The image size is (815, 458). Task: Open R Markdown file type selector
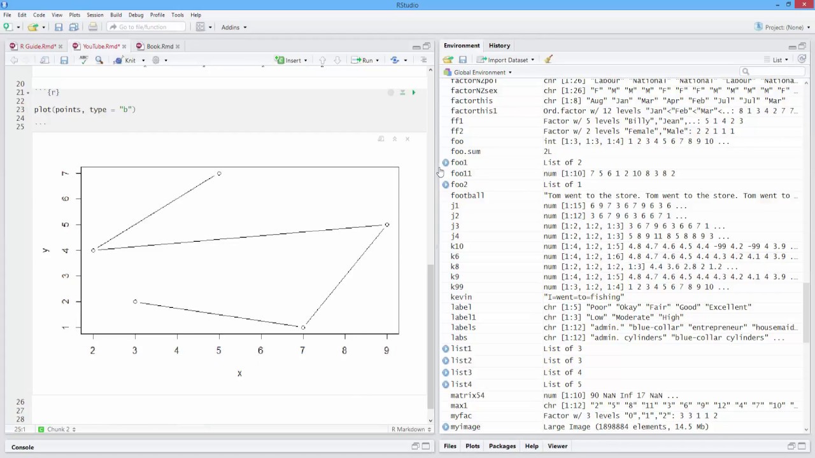410,429
